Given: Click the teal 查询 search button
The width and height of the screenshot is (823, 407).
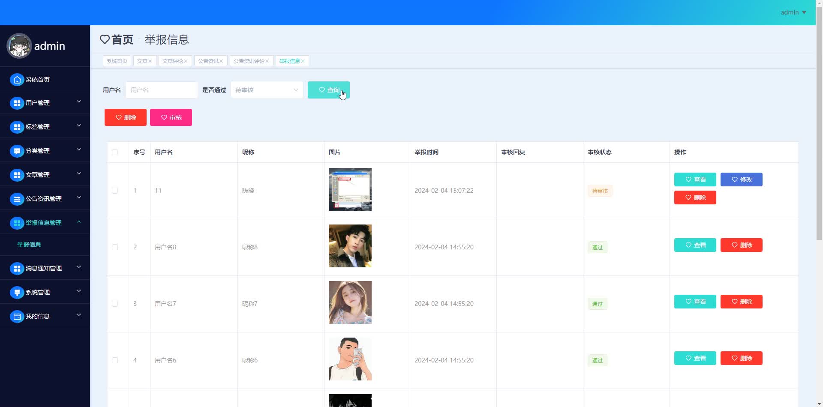Looking at the screenshot, I should pos(329,90).
